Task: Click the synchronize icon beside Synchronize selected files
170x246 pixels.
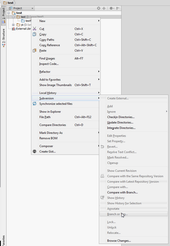Action: 34,104
